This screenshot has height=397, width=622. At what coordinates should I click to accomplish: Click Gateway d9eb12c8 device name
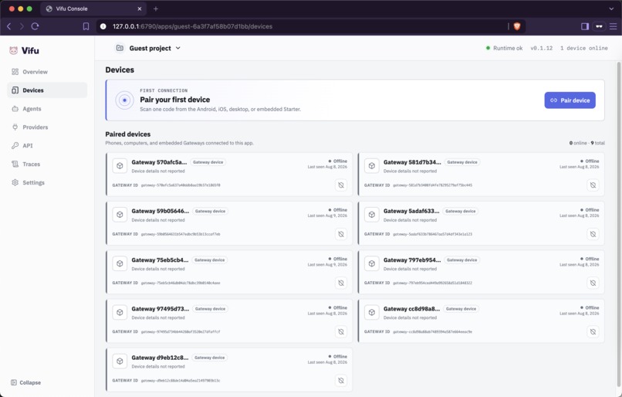coord(160,358)
